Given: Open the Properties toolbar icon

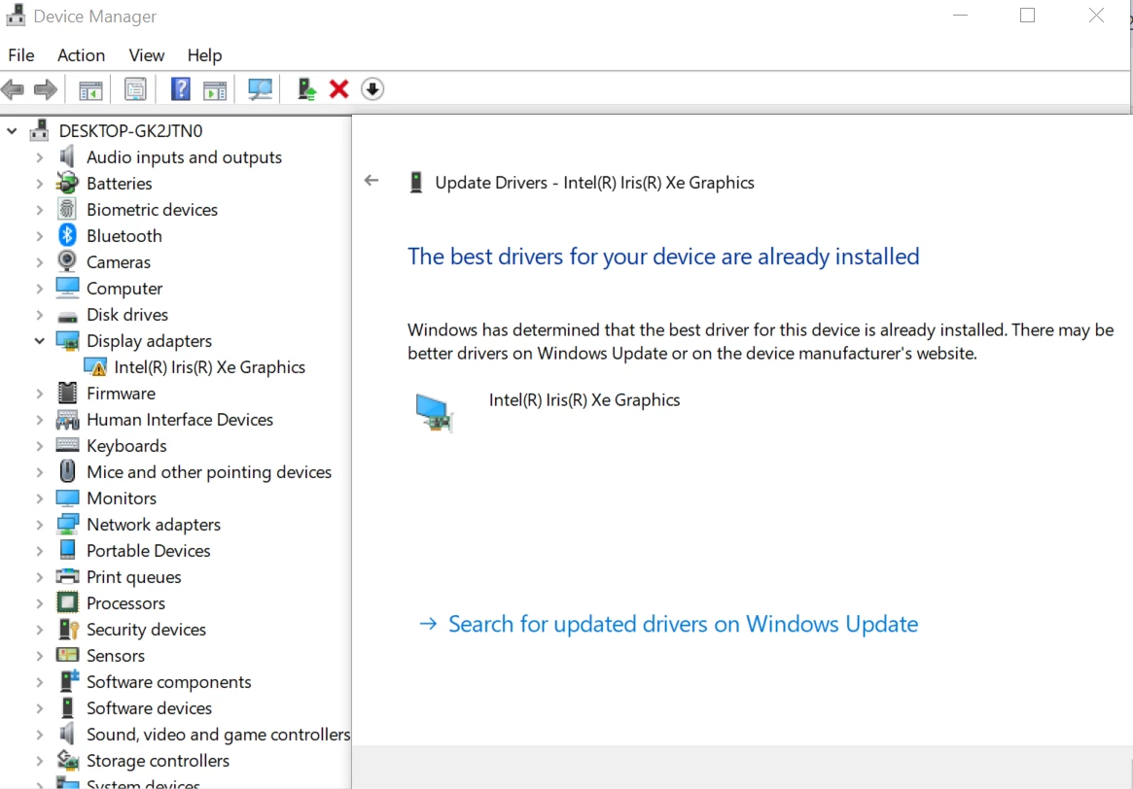Looking at the screenshot, I should coord(135,89).
